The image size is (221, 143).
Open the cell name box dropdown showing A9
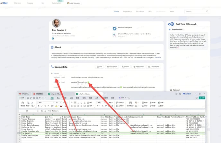(36, 111)
